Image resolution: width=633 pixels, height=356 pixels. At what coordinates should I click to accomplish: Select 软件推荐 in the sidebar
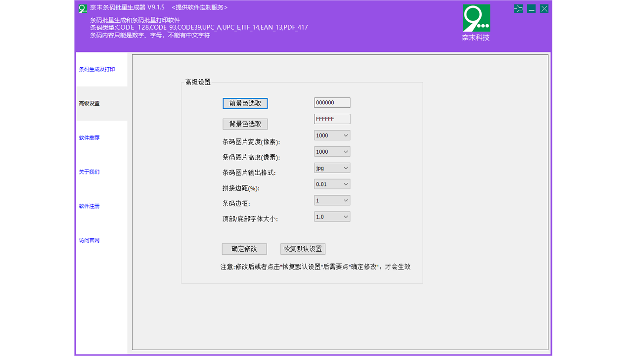tap(89, 137)
